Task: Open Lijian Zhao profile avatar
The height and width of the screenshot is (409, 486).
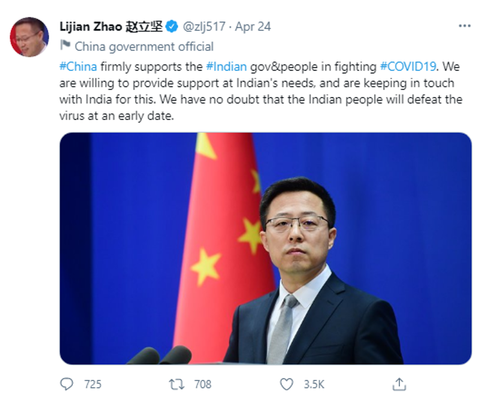Action: coord(30,37)
